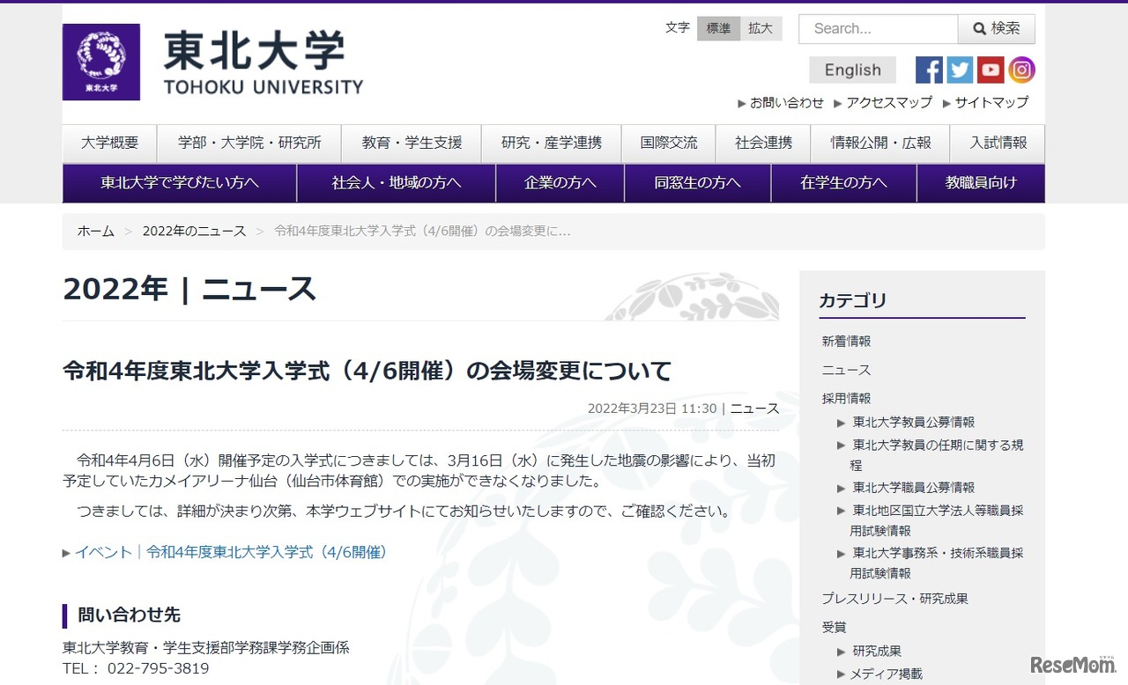Open 東北大学事務系・技術系職員採用試験情報 sidebar link
The width and height of the screenshot is (1128, 685).
tap(937, 563)
